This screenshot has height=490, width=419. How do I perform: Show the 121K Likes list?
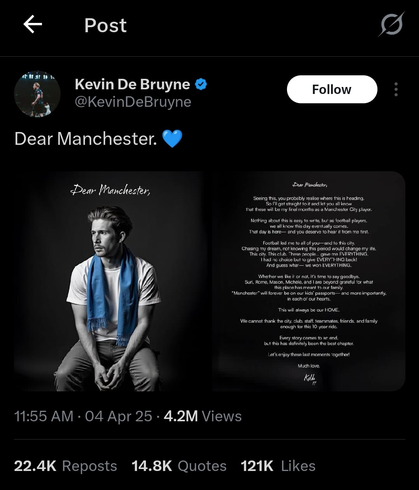point(278,466)
